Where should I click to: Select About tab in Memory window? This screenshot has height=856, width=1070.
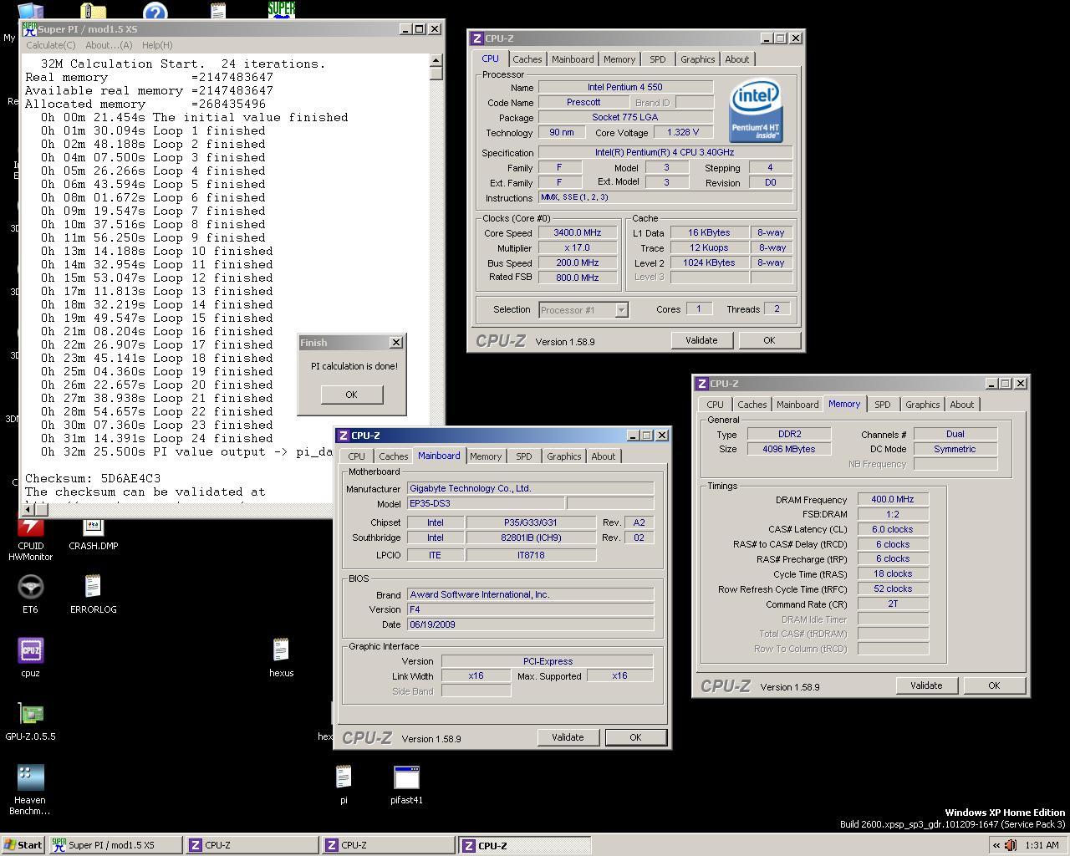[x=961, y=405]
